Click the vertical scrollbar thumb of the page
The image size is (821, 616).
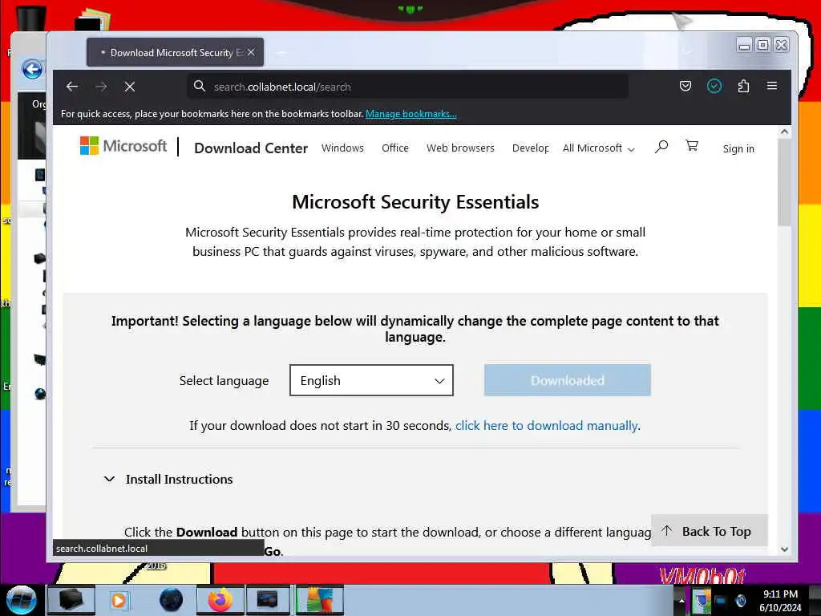coord(784,182)
